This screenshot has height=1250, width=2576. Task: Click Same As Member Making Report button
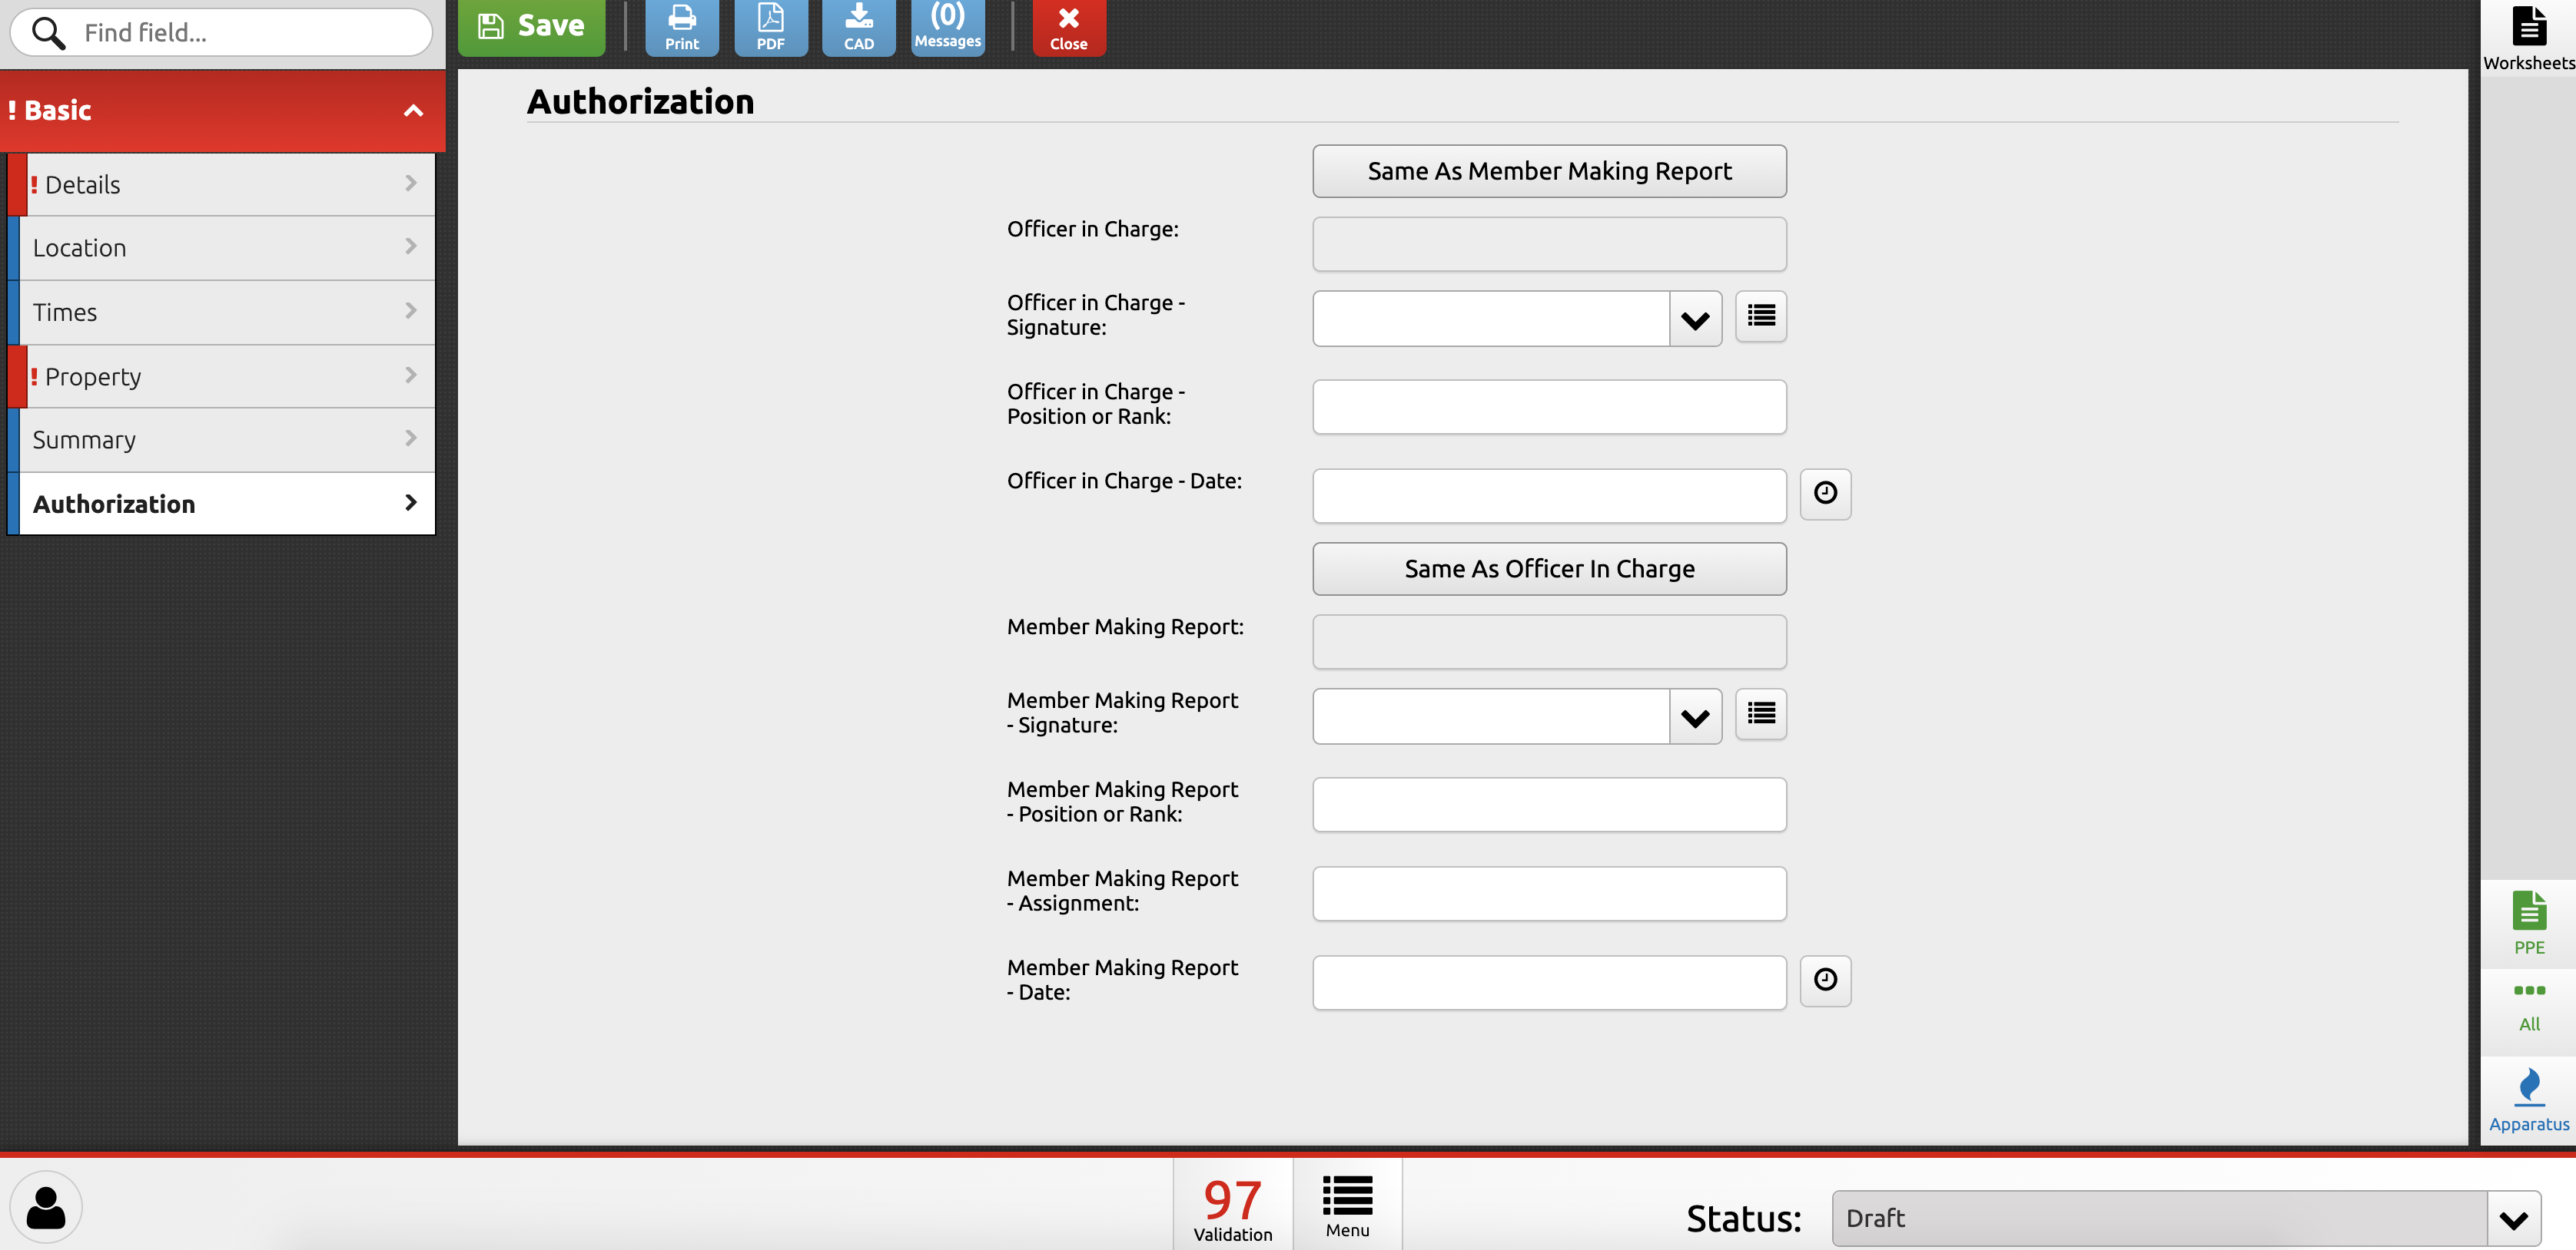tap(1548, 171)
